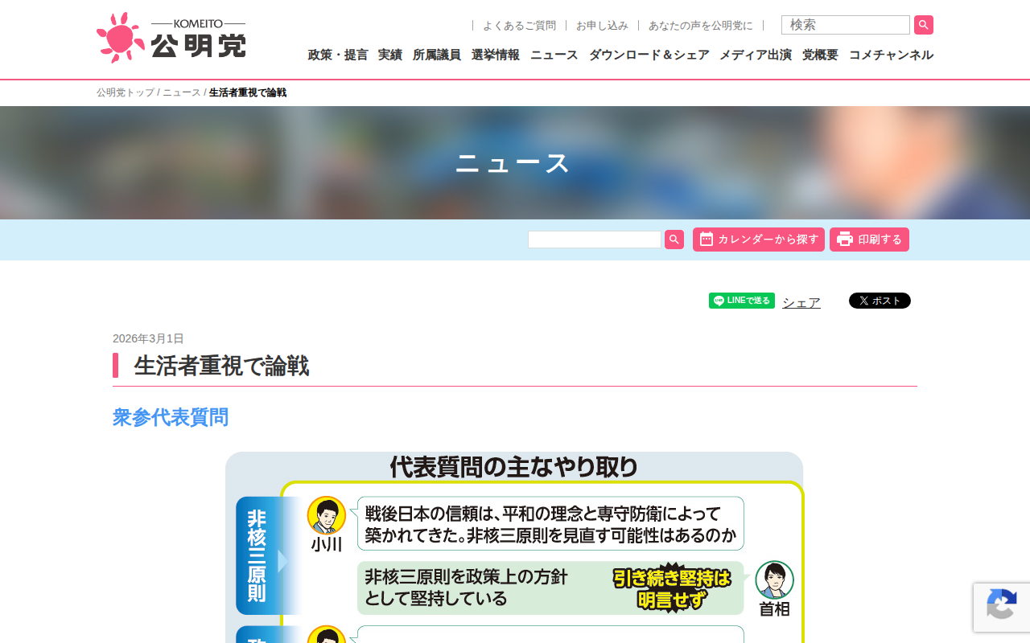Click the news search magnifier button
The width and height of the screenshot is (1030, 643).
click(x=674, y=240)
